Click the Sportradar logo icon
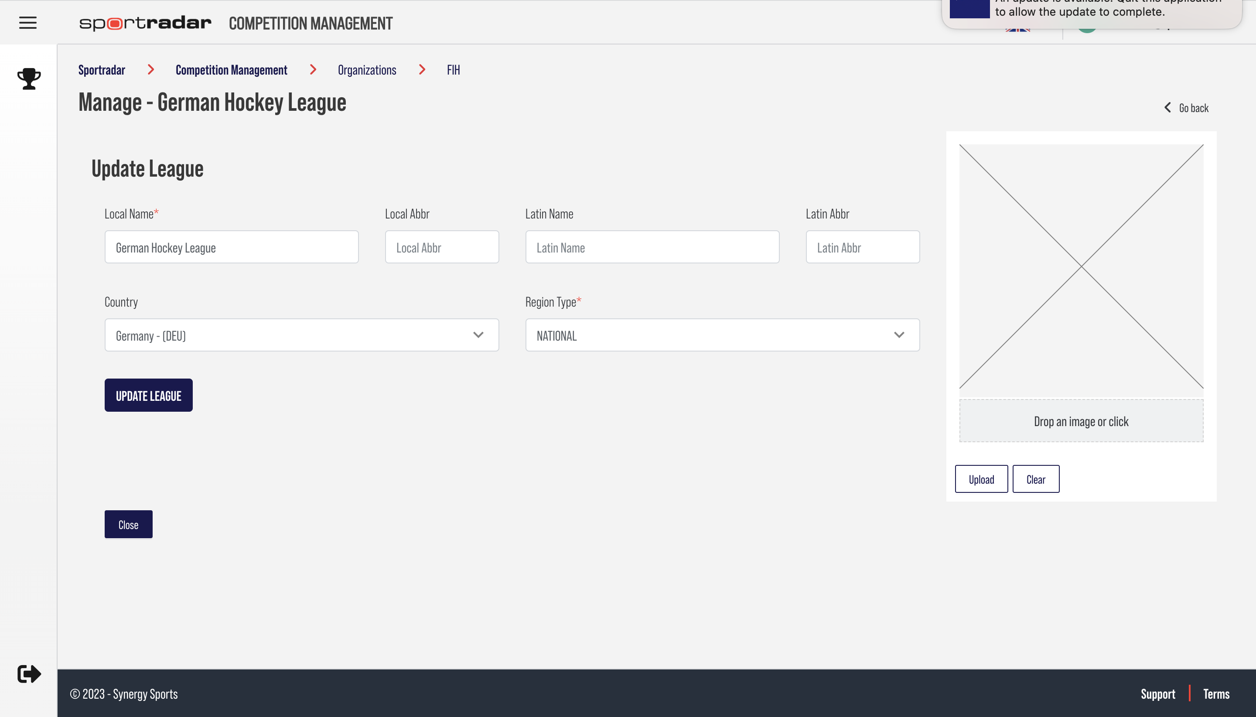This screenshot has width=1256, height=717. pyautogui.click(x=145, y=22)
